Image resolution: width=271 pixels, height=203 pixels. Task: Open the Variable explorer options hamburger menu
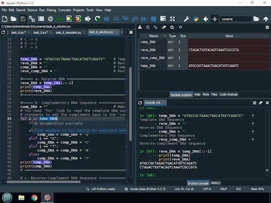tap(267, 27)
